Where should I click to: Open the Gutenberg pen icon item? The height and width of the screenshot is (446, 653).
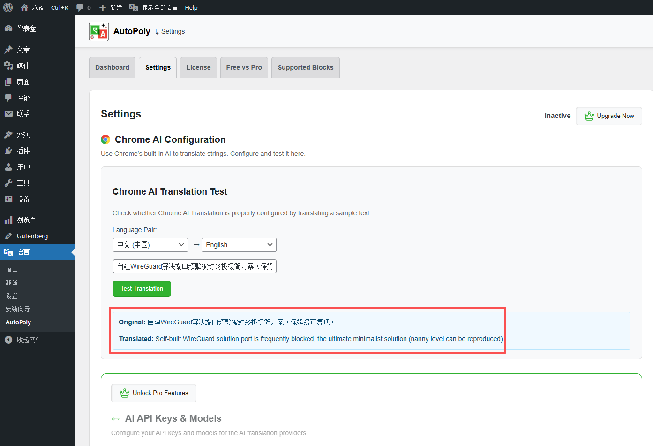(x=8, y=236)
